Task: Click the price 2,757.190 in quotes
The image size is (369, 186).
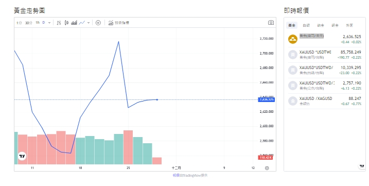Action: (x=352, y=83)
